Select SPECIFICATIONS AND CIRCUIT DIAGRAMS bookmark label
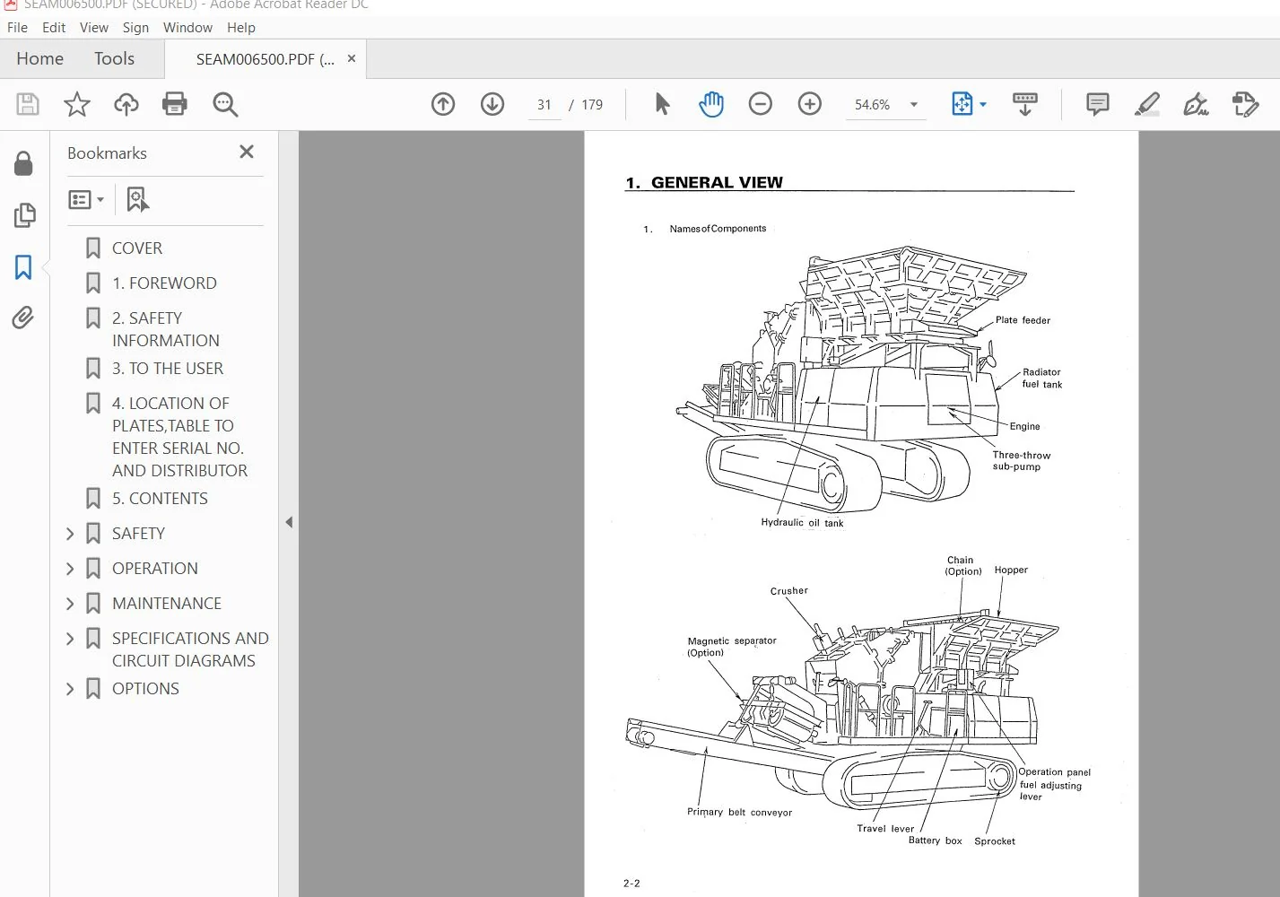Image resolution: width=1280 pixels, height=897 pixels. (x=190, y=649)
